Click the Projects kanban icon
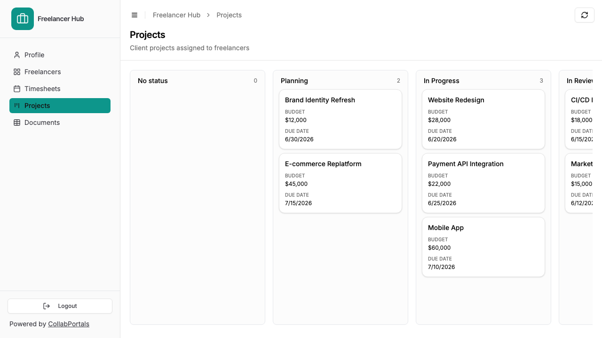This screenshot has width=602, height=338. (x=17, y=106)
